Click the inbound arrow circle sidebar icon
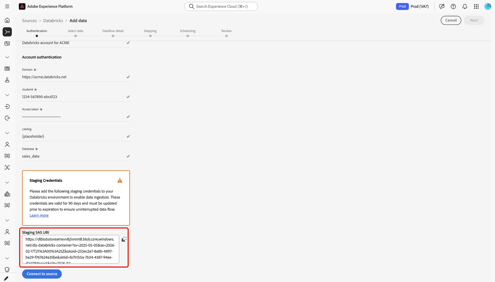The image size is (495, 282). [7, 107]
